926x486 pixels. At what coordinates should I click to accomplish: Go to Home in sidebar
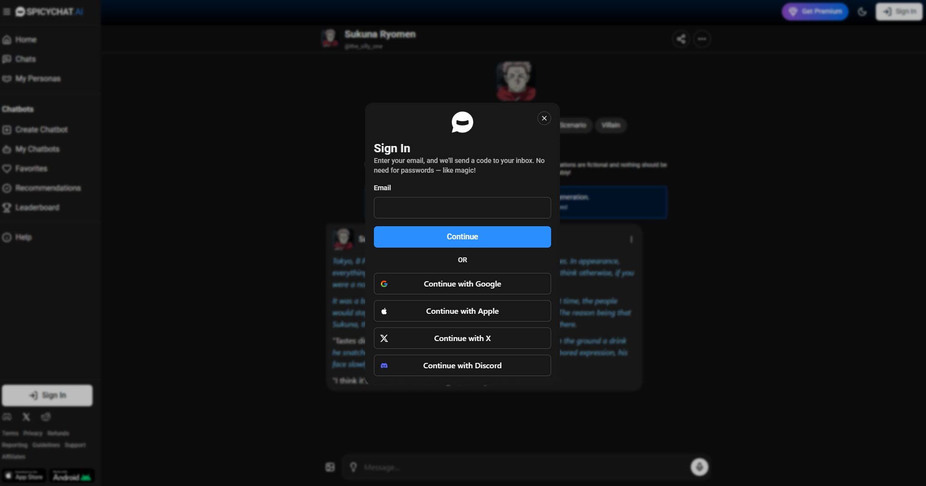(25, 39)
